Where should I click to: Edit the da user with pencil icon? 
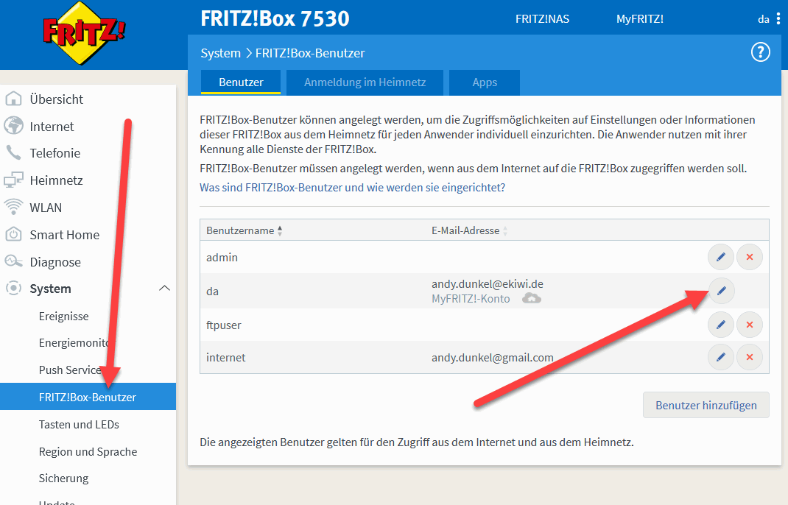tap(721, 291)
